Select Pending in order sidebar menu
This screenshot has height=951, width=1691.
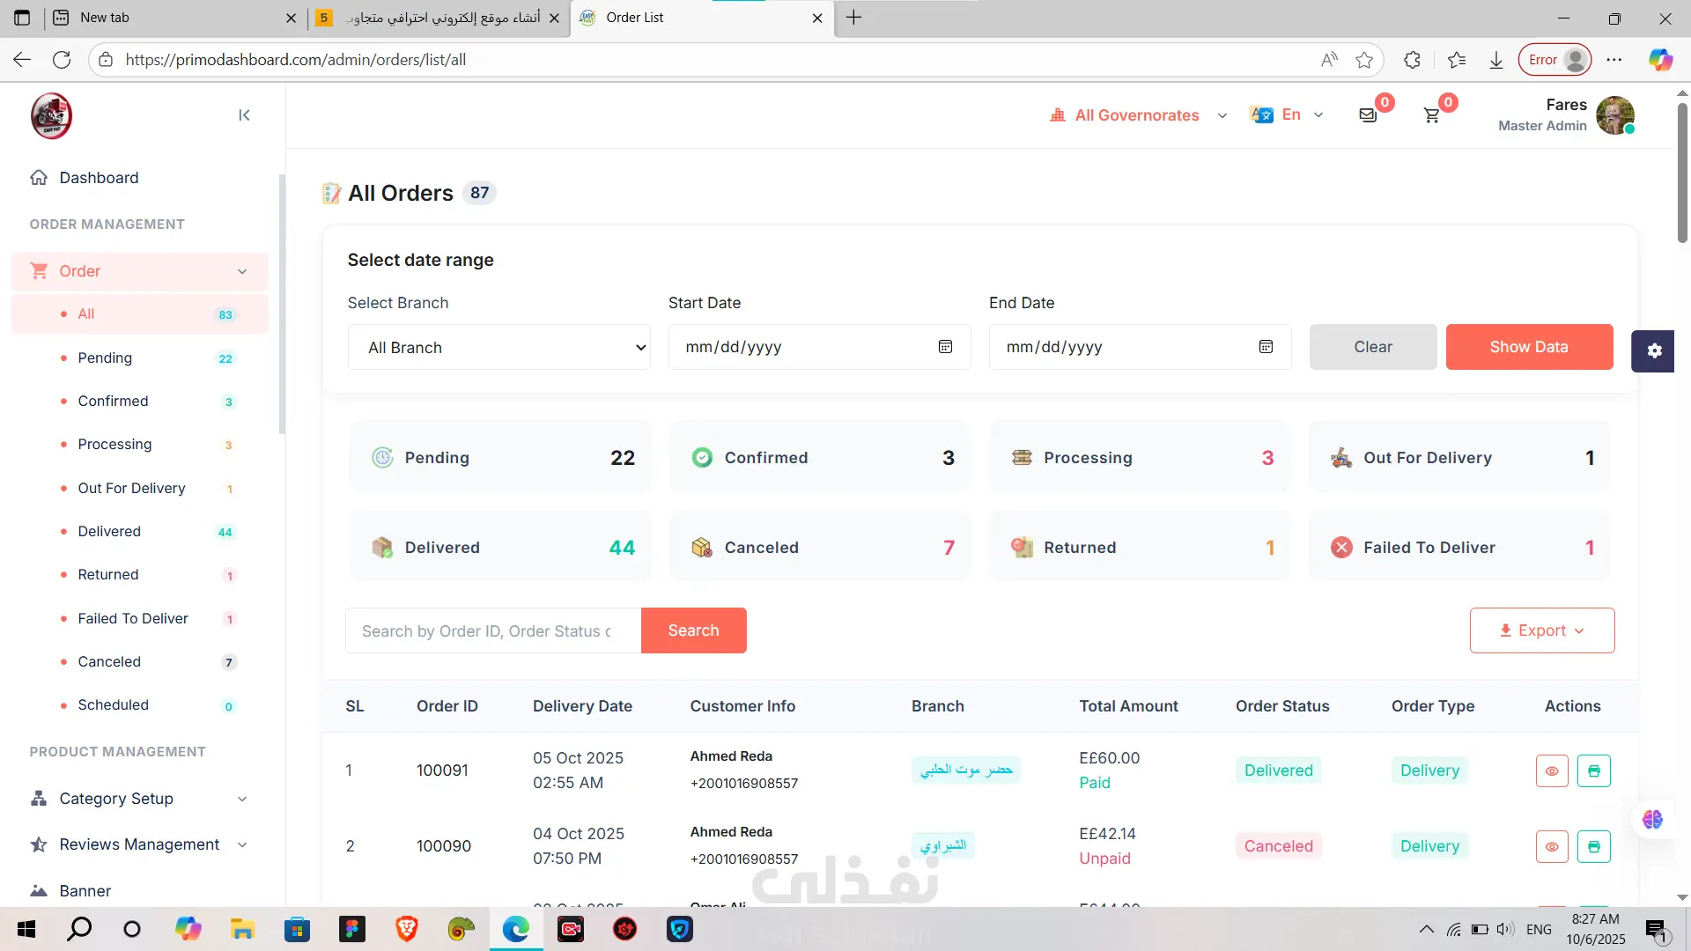105,358
